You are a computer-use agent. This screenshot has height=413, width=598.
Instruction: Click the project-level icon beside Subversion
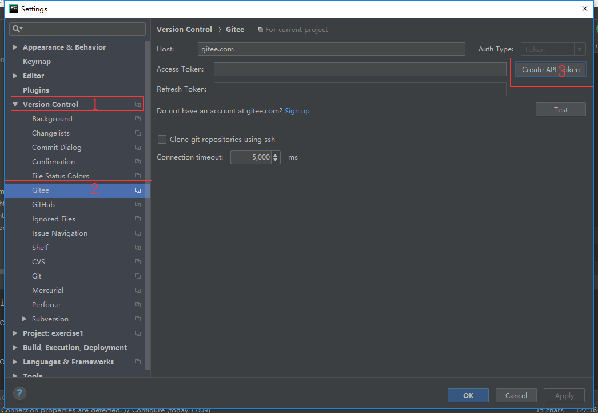point(138,319)
